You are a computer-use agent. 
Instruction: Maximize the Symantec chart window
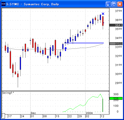pos(114,4)
